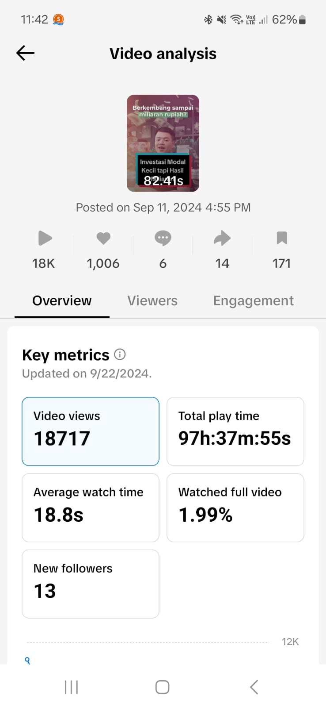Tap the back arrow icon
The width and height of the screenshot is (326, 708).
point(25,53)
